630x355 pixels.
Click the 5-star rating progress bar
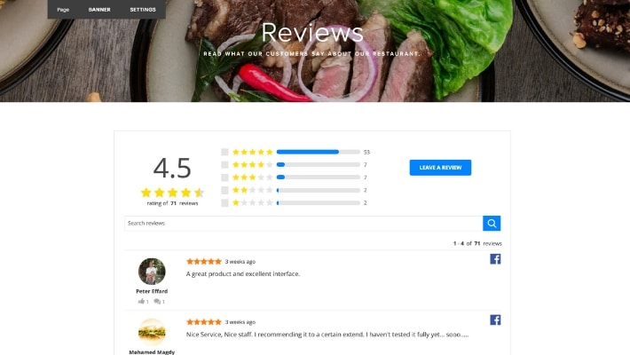pyautogui.click(x=319, y=152)
